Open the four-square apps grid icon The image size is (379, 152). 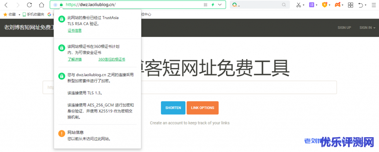pos(351,5)
